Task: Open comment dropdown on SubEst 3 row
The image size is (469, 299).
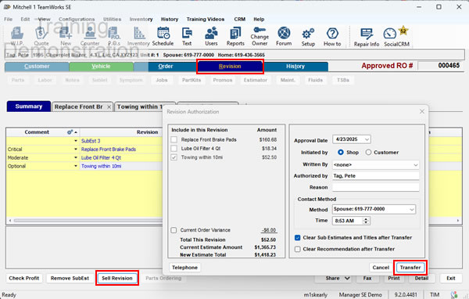Action: (76, 141)
